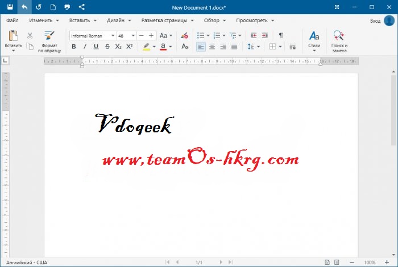This screenshot has height=267, width=398.
Task: Click the Share icon in title bar
Action: (x=81, y=7)
